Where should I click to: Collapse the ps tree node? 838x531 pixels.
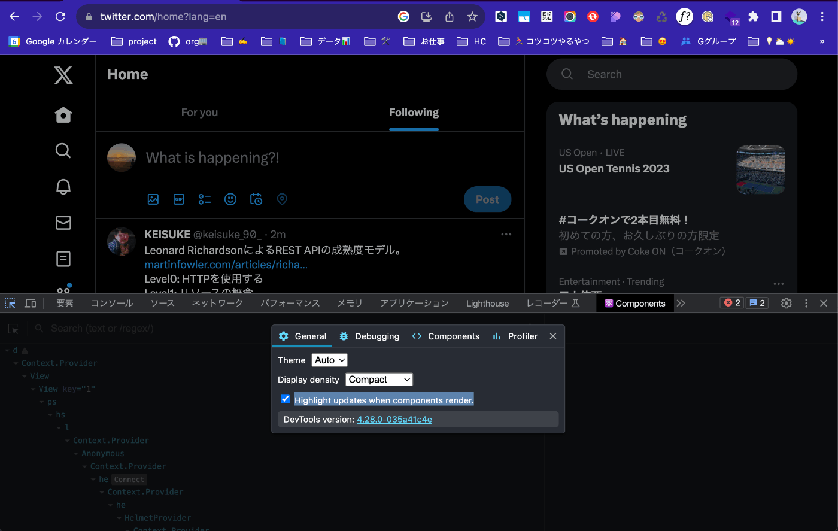tap(42, 402)
